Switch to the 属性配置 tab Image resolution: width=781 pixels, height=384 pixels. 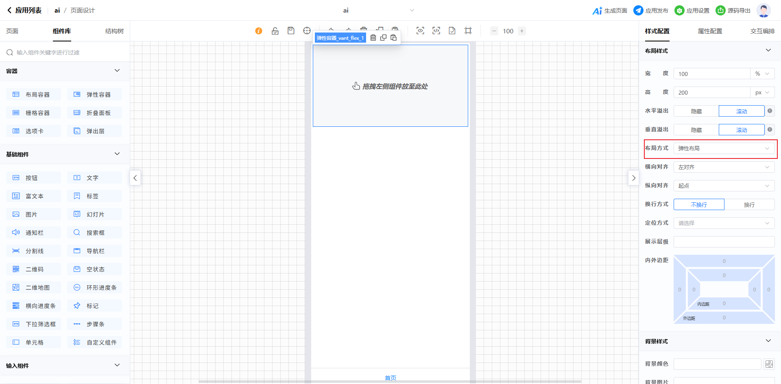coord(709,31)
